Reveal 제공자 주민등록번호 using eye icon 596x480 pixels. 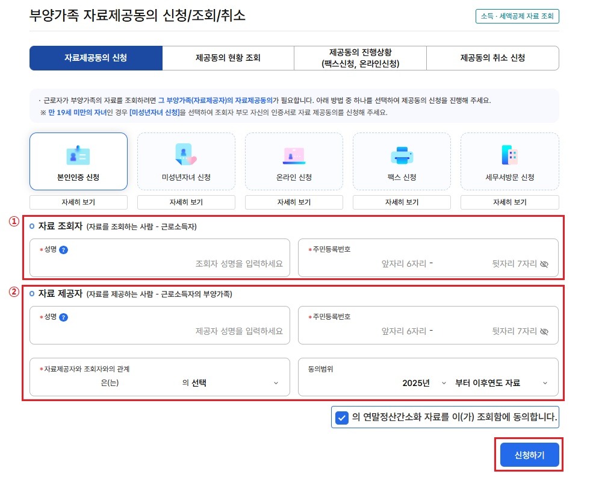544,331
